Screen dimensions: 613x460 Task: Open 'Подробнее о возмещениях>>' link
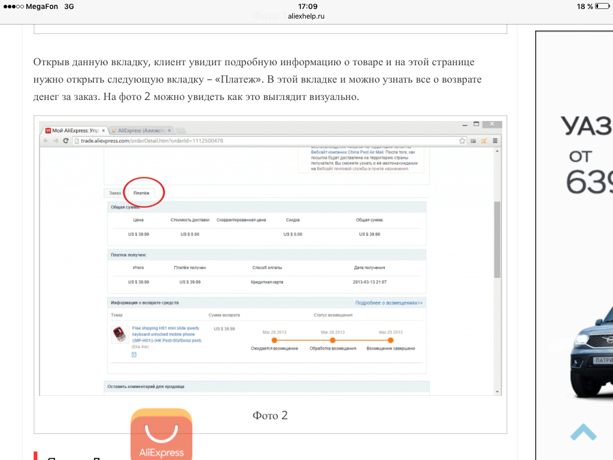point(389,302)
